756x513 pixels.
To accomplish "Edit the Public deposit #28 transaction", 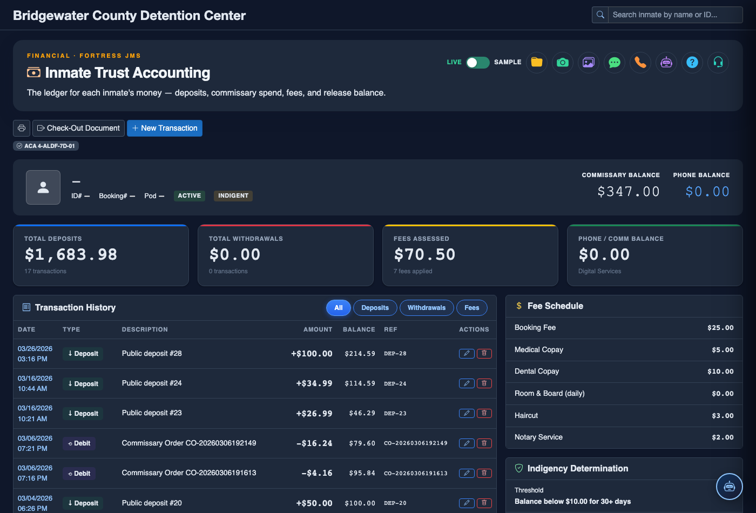I will coord(467,354).
